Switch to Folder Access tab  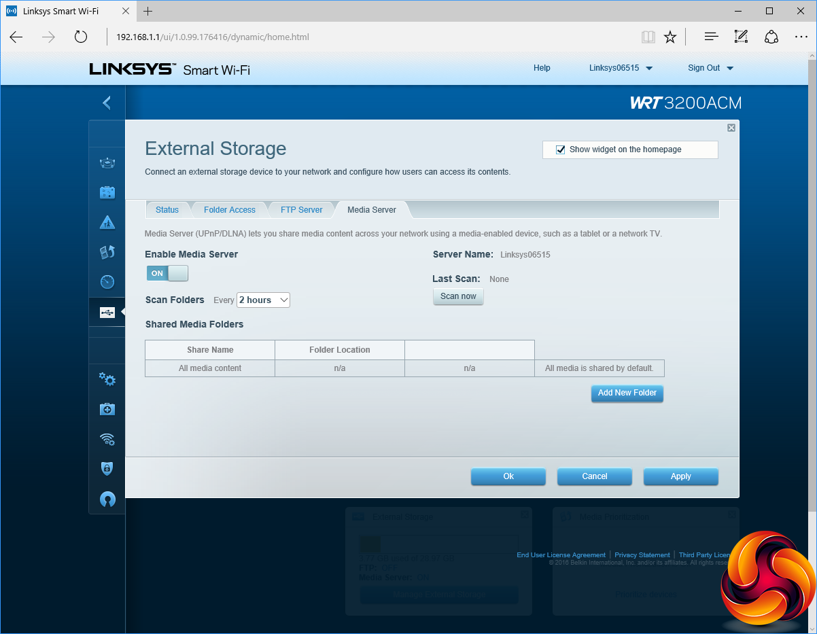click(230, 210)
